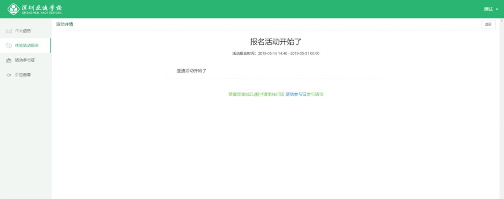This screenshot has height=199, width=504.
Task: Click the 活动参与证 sidebar icon
Action: click(x=9, y=60)
